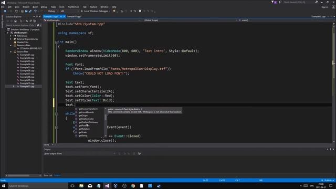Pin the Solution Explorer panel
This screenshot has width=336, height=189.
pos(37,16)
